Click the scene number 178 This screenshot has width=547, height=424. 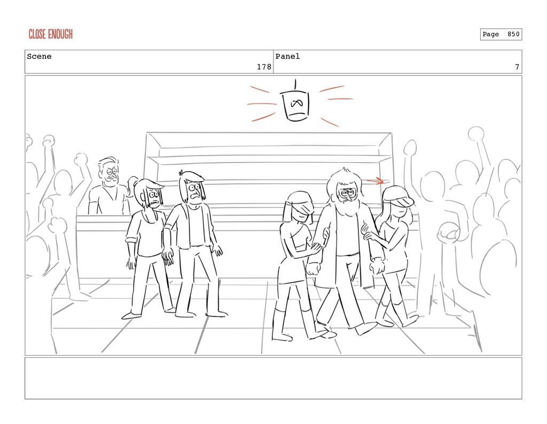[264, 67]
